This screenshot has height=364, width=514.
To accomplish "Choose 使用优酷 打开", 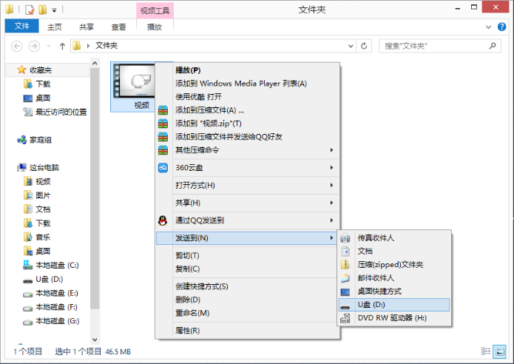I will 248,97.
